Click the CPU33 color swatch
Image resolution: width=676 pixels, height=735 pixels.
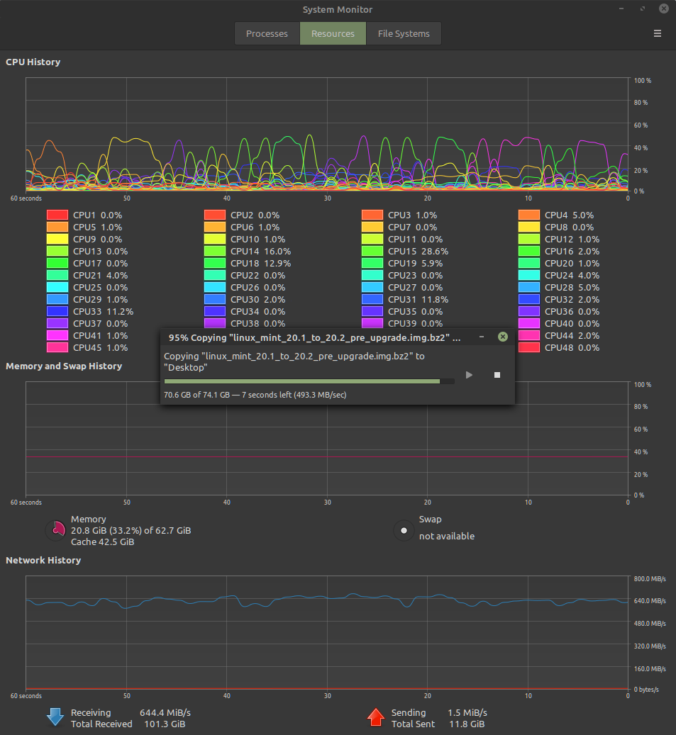coord(57,311)
